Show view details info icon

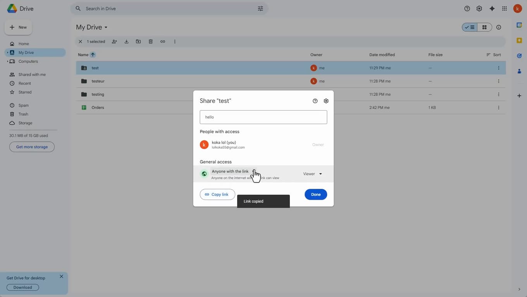(x=499, y=27)
